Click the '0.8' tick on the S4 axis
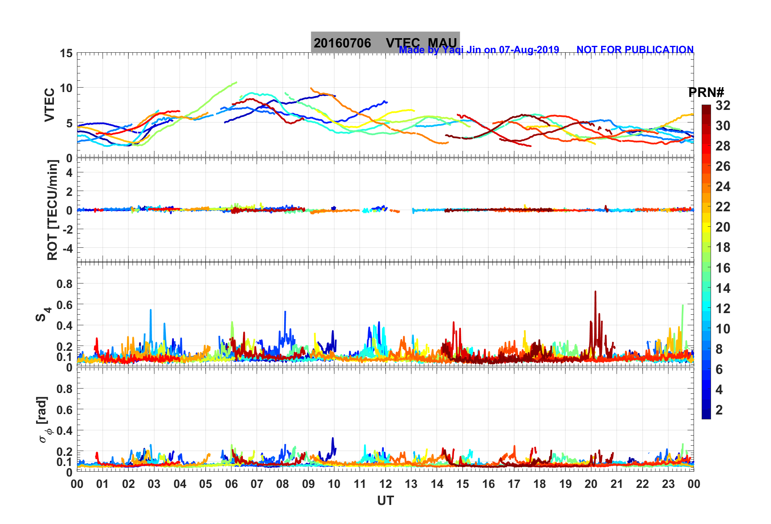The width and height of the screenshot is (771, 524). [64, 284]
